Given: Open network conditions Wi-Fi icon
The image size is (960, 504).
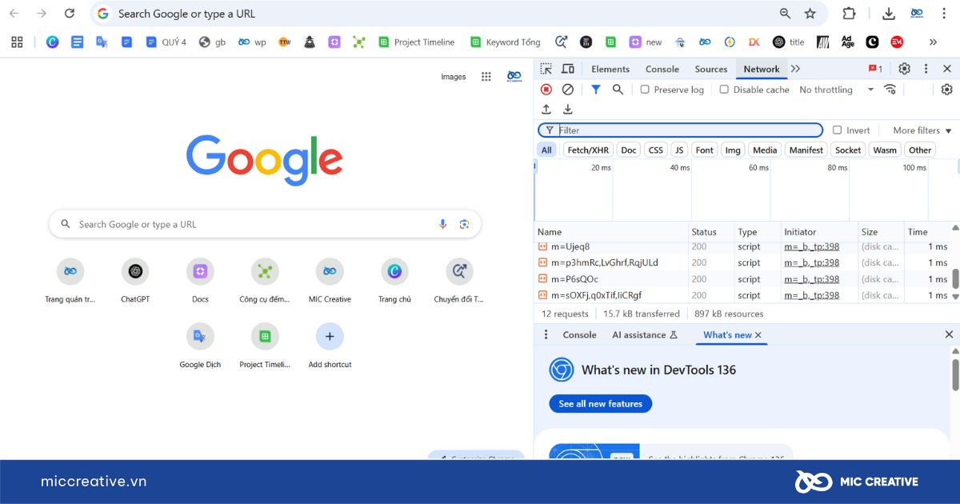Looking at the screenshot, I should 890,90.
